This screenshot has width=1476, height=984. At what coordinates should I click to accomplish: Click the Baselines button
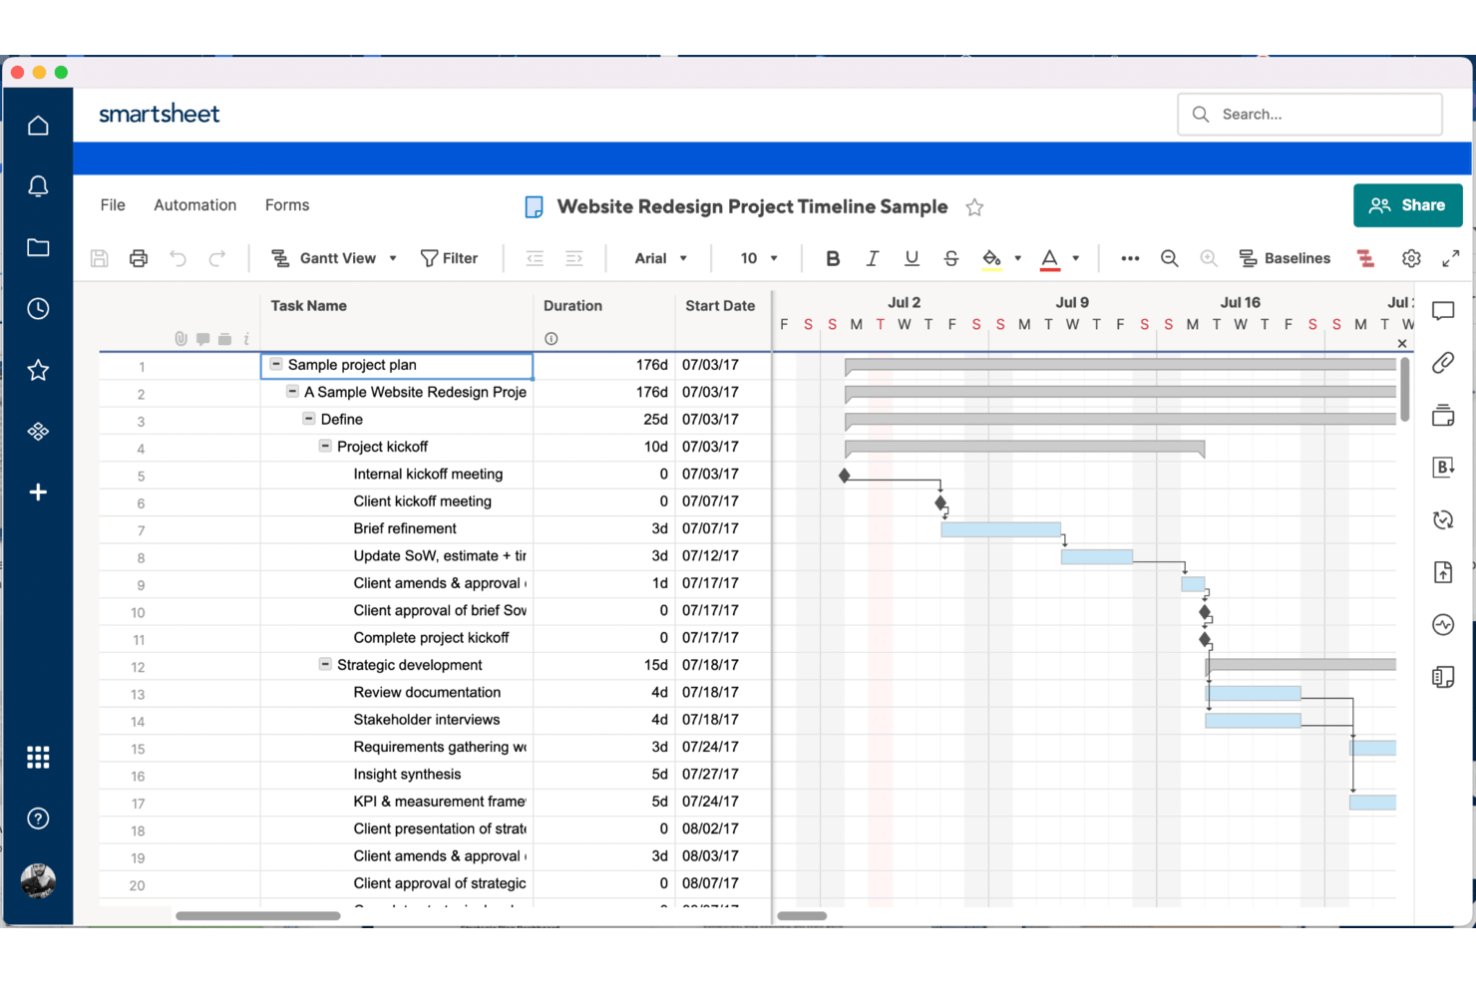click(1285, 258)
